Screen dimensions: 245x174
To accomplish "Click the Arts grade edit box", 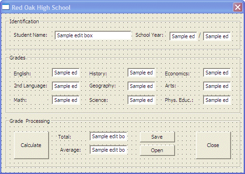I will [x=217, y=86].
